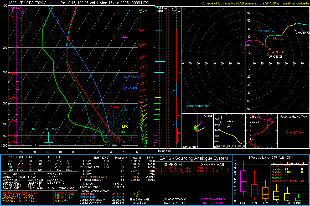Click the orange square 230/47 hodograph marker

(274, 38)
